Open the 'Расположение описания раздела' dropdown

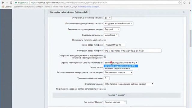[x=118, y=72]
